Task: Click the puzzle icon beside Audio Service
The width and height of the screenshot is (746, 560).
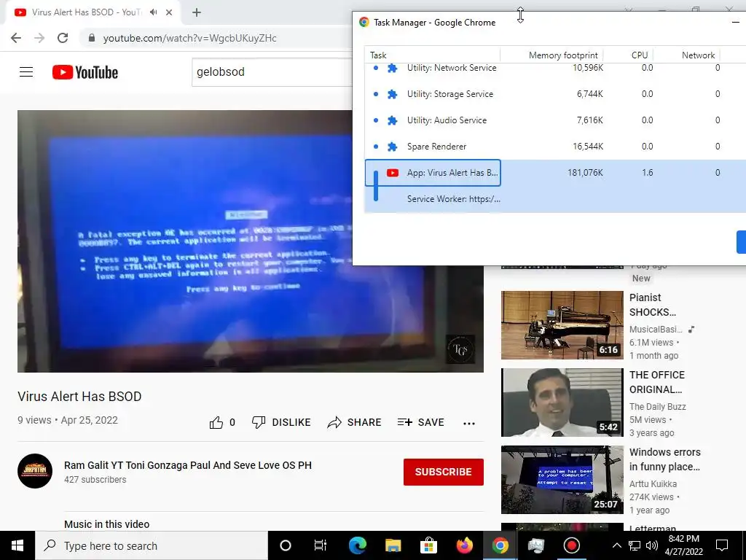Action: [x=392, y=120]
